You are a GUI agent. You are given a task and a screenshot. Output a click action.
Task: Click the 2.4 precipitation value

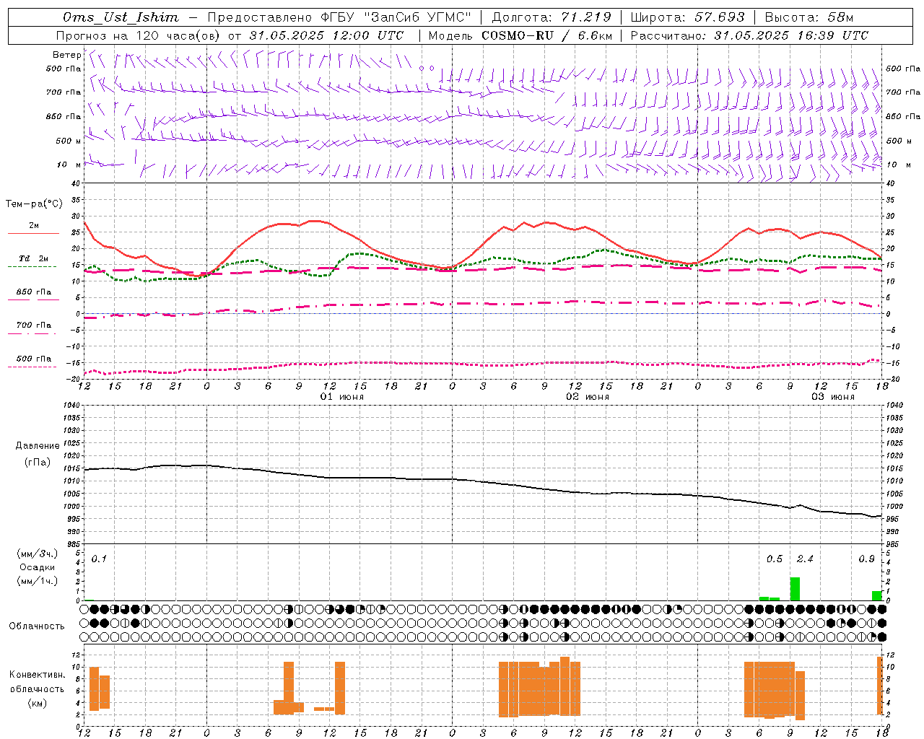[x=805, y=559]
